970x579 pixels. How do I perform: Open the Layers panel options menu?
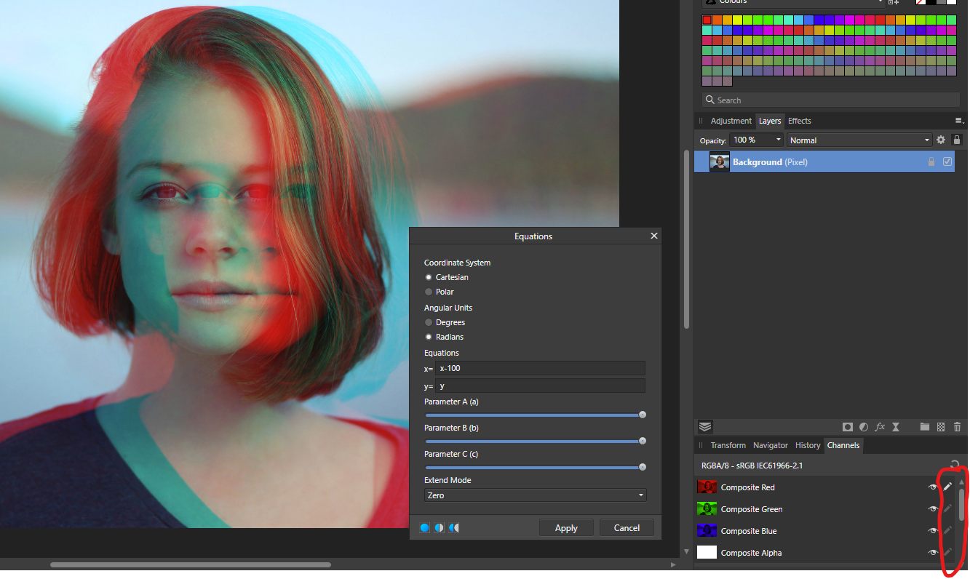point(959,121)
